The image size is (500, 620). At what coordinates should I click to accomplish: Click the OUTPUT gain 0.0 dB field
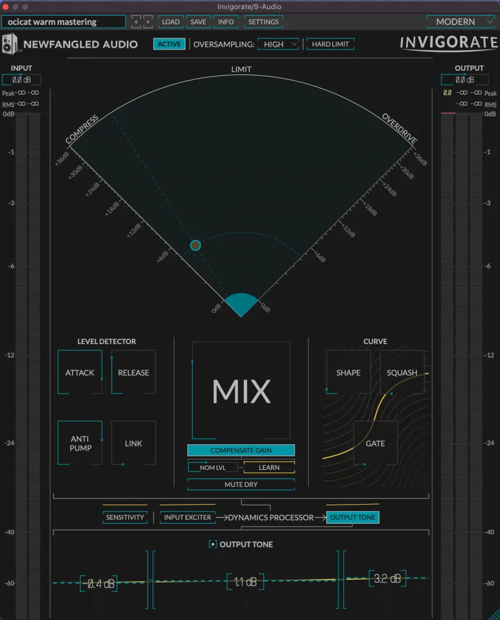[465, 80]
